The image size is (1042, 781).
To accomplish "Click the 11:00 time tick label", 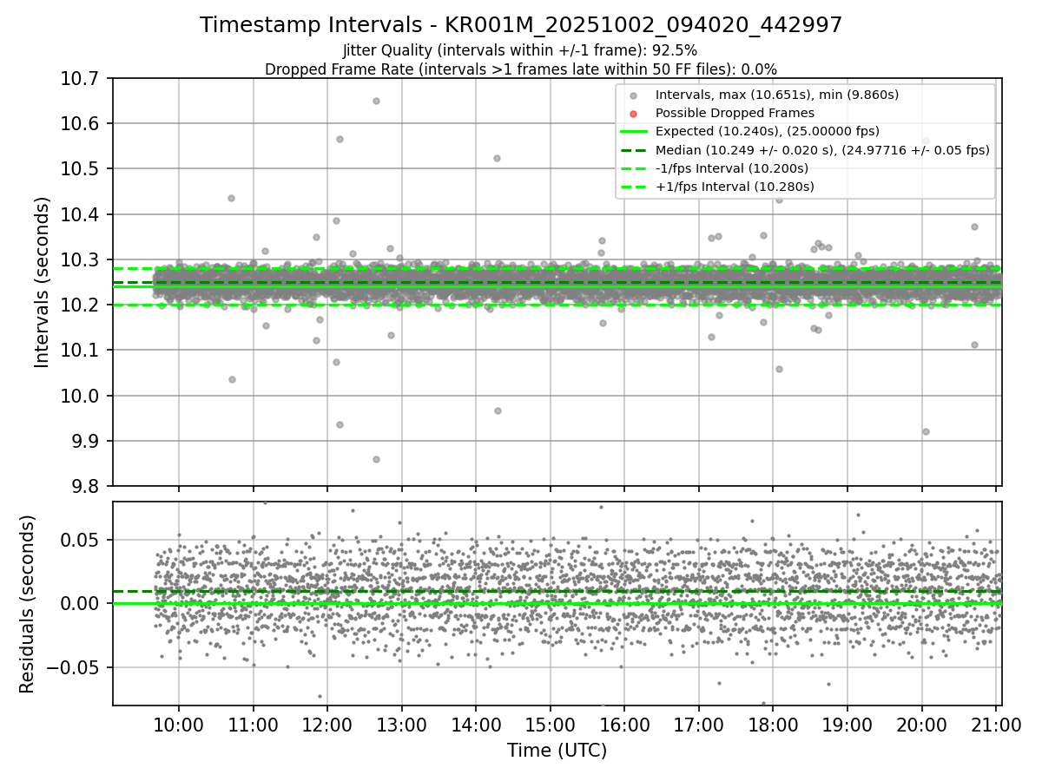I will point(254,725).
